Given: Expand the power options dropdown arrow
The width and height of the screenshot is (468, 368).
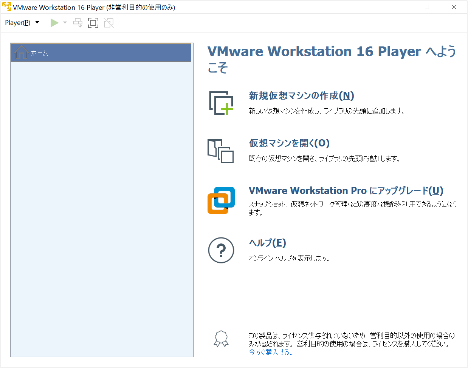Looking at the screenshot, I should (x=65, y=23).
